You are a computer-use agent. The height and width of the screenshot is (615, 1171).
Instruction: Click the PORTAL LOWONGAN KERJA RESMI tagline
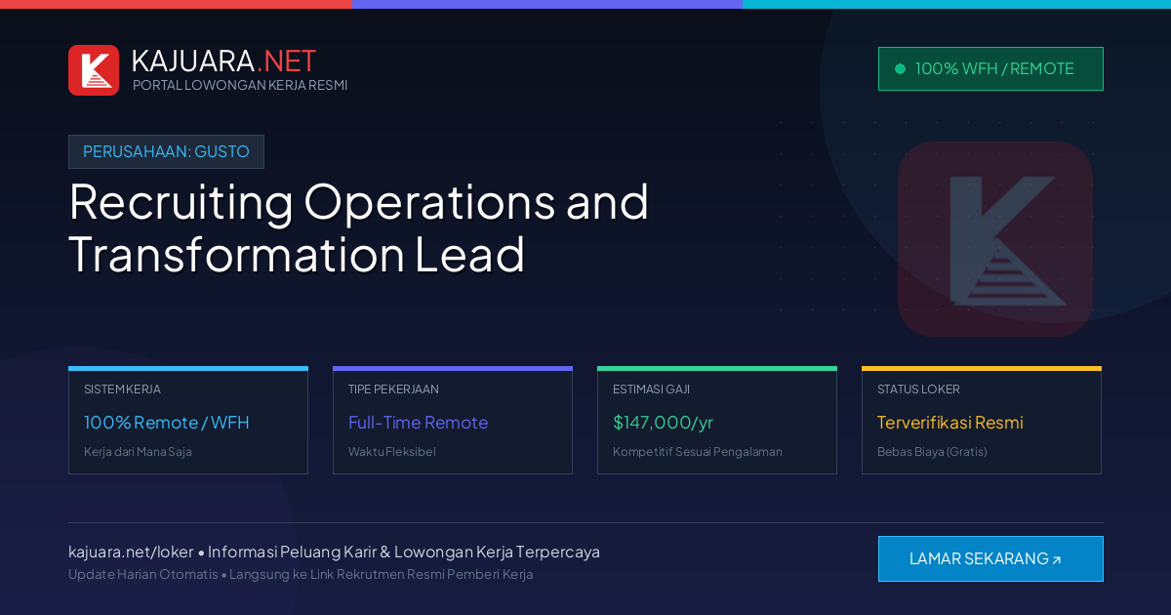click(x=240, y=85)
